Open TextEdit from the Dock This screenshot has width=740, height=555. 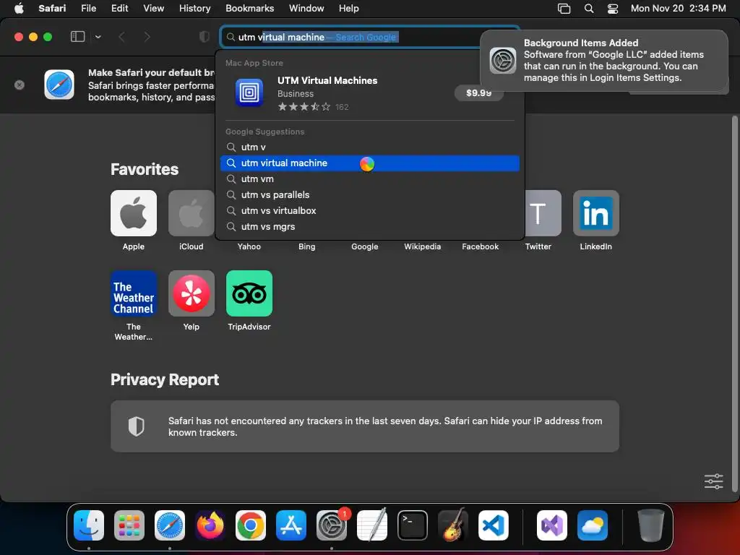pyautogui.click(x=372, y=525)
